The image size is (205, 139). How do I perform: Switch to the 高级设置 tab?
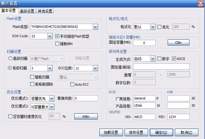point(27,11)
